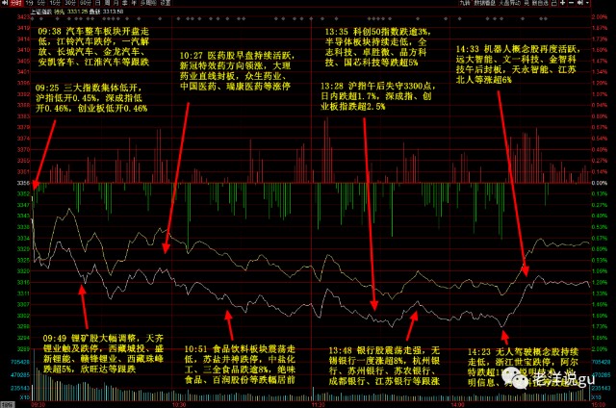The image size is (616, 408).
Task: Switch to the 30分 period tab
Action: (71, 3)
